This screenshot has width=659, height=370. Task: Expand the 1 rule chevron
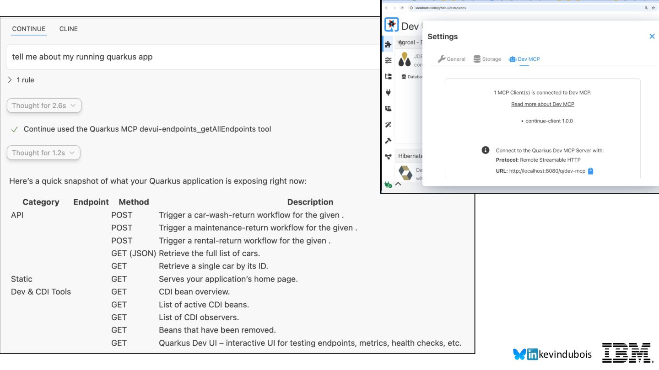10,80
